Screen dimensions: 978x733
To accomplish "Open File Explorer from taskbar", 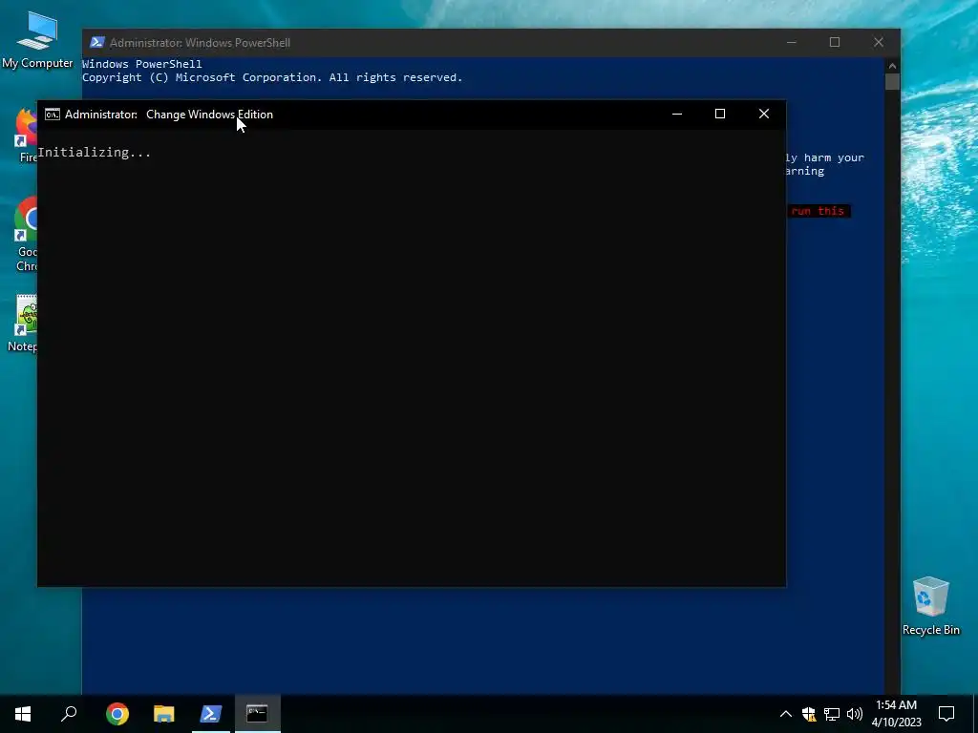I will click(164, 714).
